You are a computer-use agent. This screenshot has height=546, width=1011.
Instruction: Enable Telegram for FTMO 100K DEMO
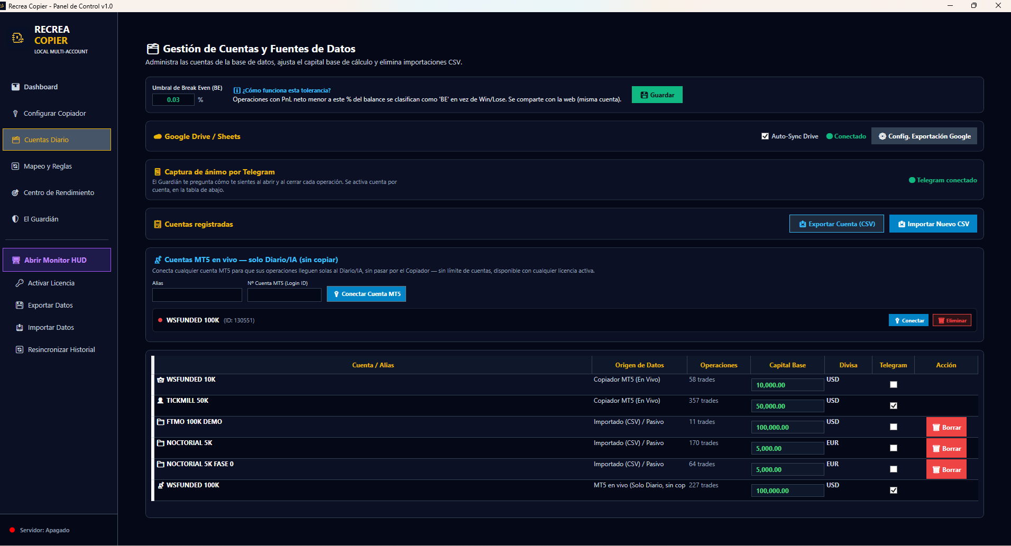point(894,427)
